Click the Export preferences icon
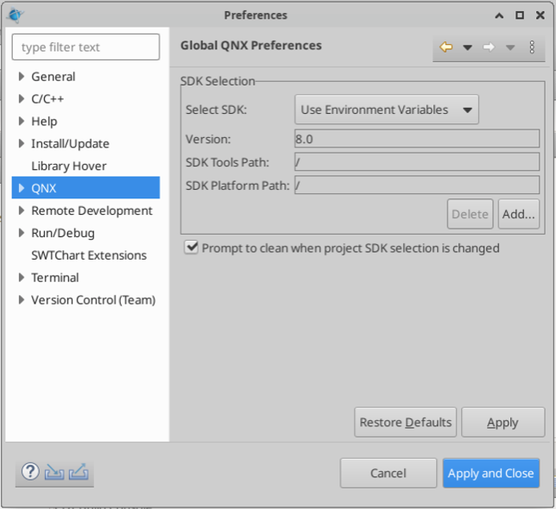 click(79, 472)
